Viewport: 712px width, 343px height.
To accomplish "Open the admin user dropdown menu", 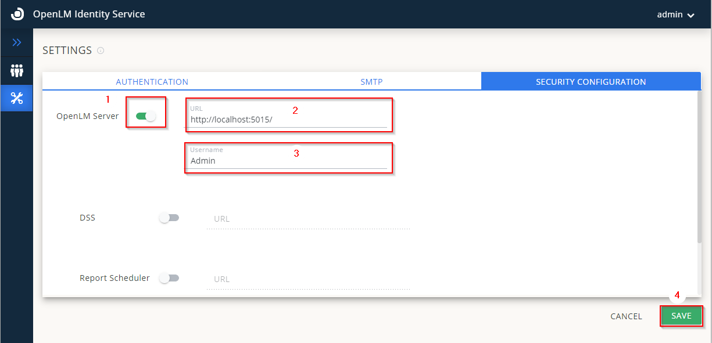I will 675,15.
